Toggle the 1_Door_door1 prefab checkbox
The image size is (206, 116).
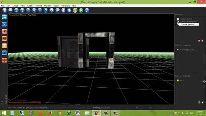coord(178,19)
